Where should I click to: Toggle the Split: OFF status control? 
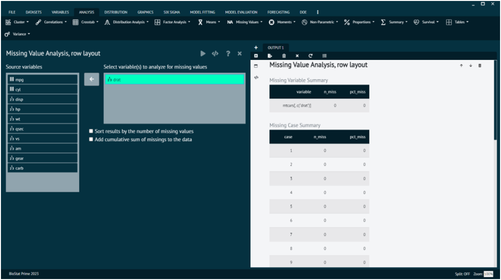462,274
